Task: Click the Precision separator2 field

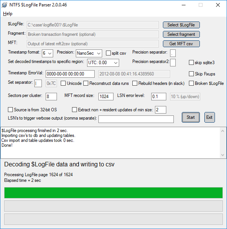Action: 173,63
